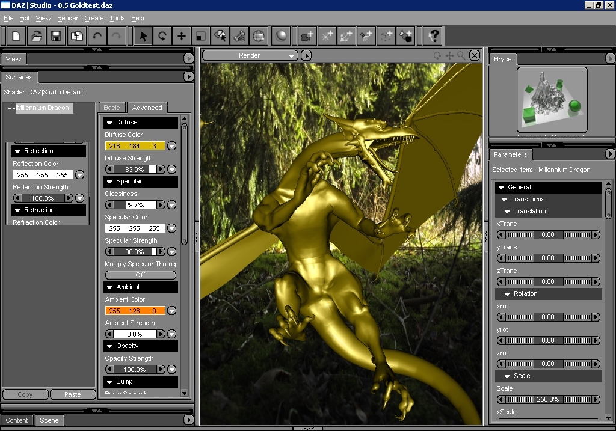Image resolution: width=616 pixels, height=431 pixels.
Task: Select the Rotate tool in toolbar
Action: point(162,36)
